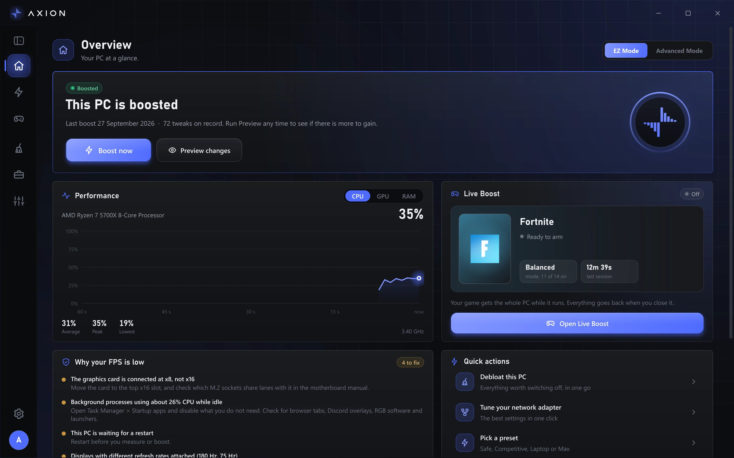Click the 4 to fix badge
This screenshot has height=458, width=734.
410,363
